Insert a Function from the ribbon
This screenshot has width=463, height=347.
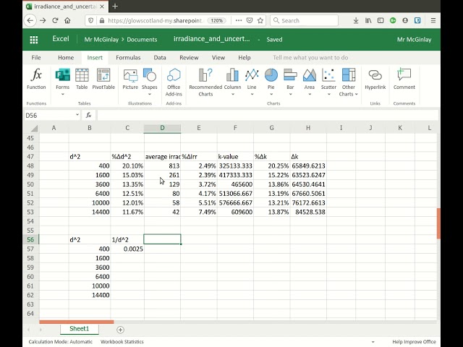(36, 79)
